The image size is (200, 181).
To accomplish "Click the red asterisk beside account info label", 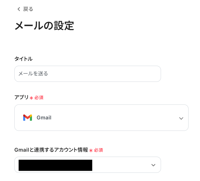I will pos(91,150).
